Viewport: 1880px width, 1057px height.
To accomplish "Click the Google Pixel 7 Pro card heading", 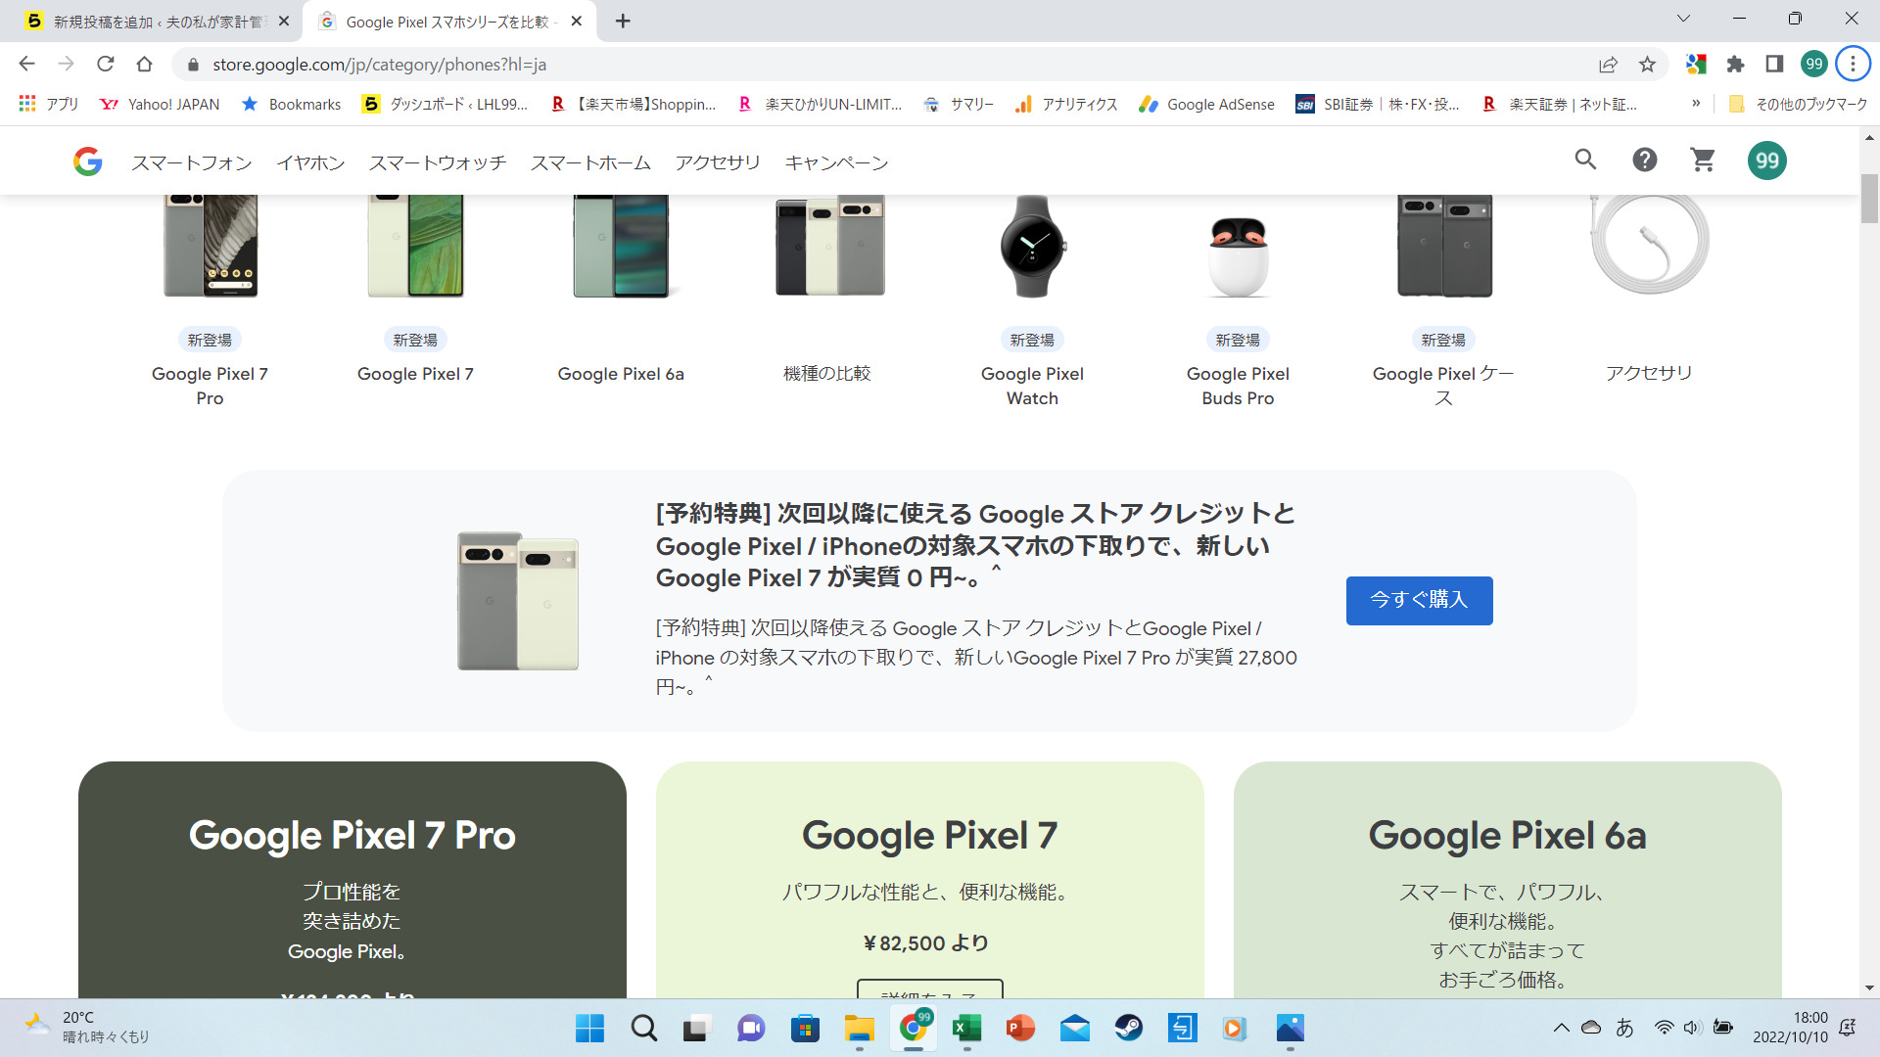I will (352, 835).
